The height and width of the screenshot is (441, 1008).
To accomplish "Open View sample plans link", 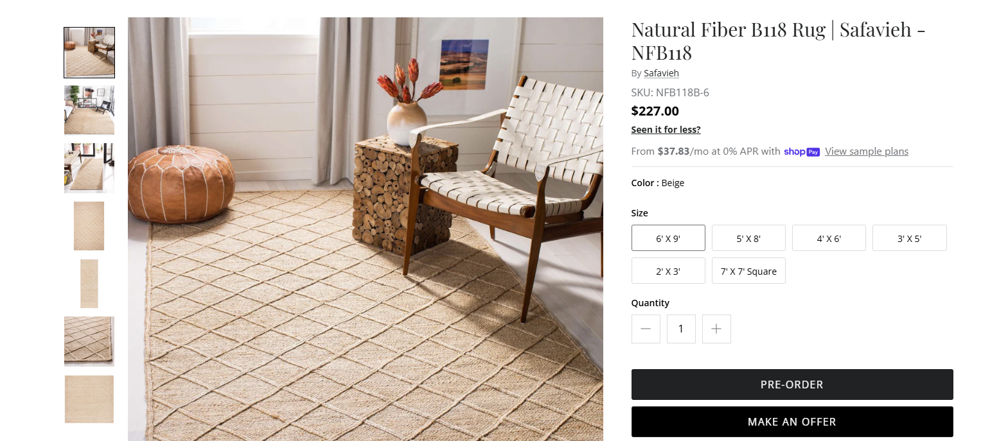I will click(x=867, y=151).
